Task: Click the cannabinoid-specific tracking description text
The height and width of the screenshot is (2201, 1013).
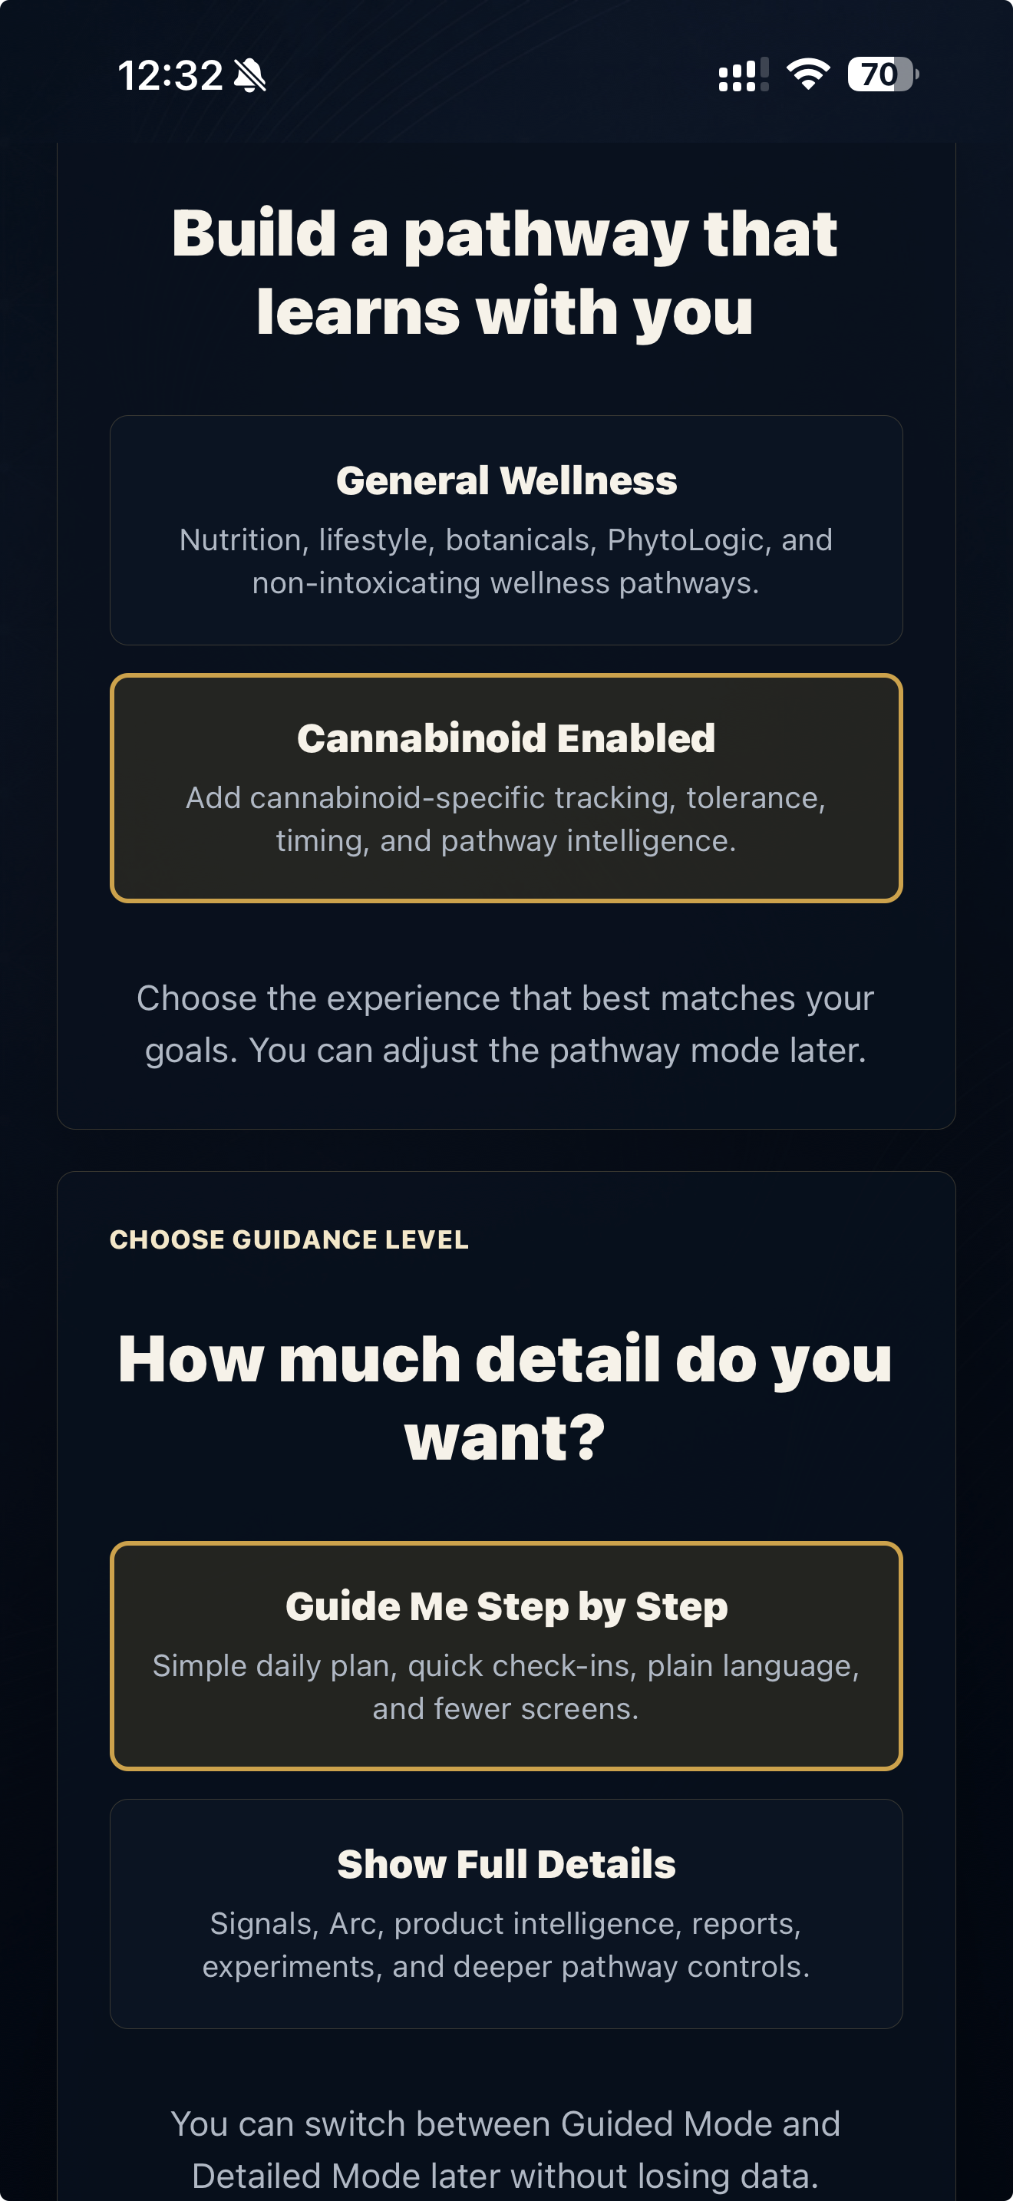Action: (506, 820)
